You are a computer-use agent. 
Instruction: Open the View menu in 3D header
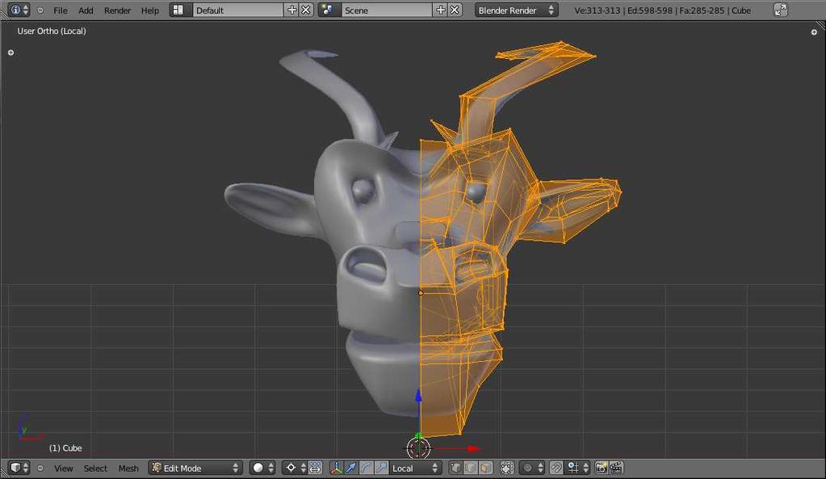(64, 468)
